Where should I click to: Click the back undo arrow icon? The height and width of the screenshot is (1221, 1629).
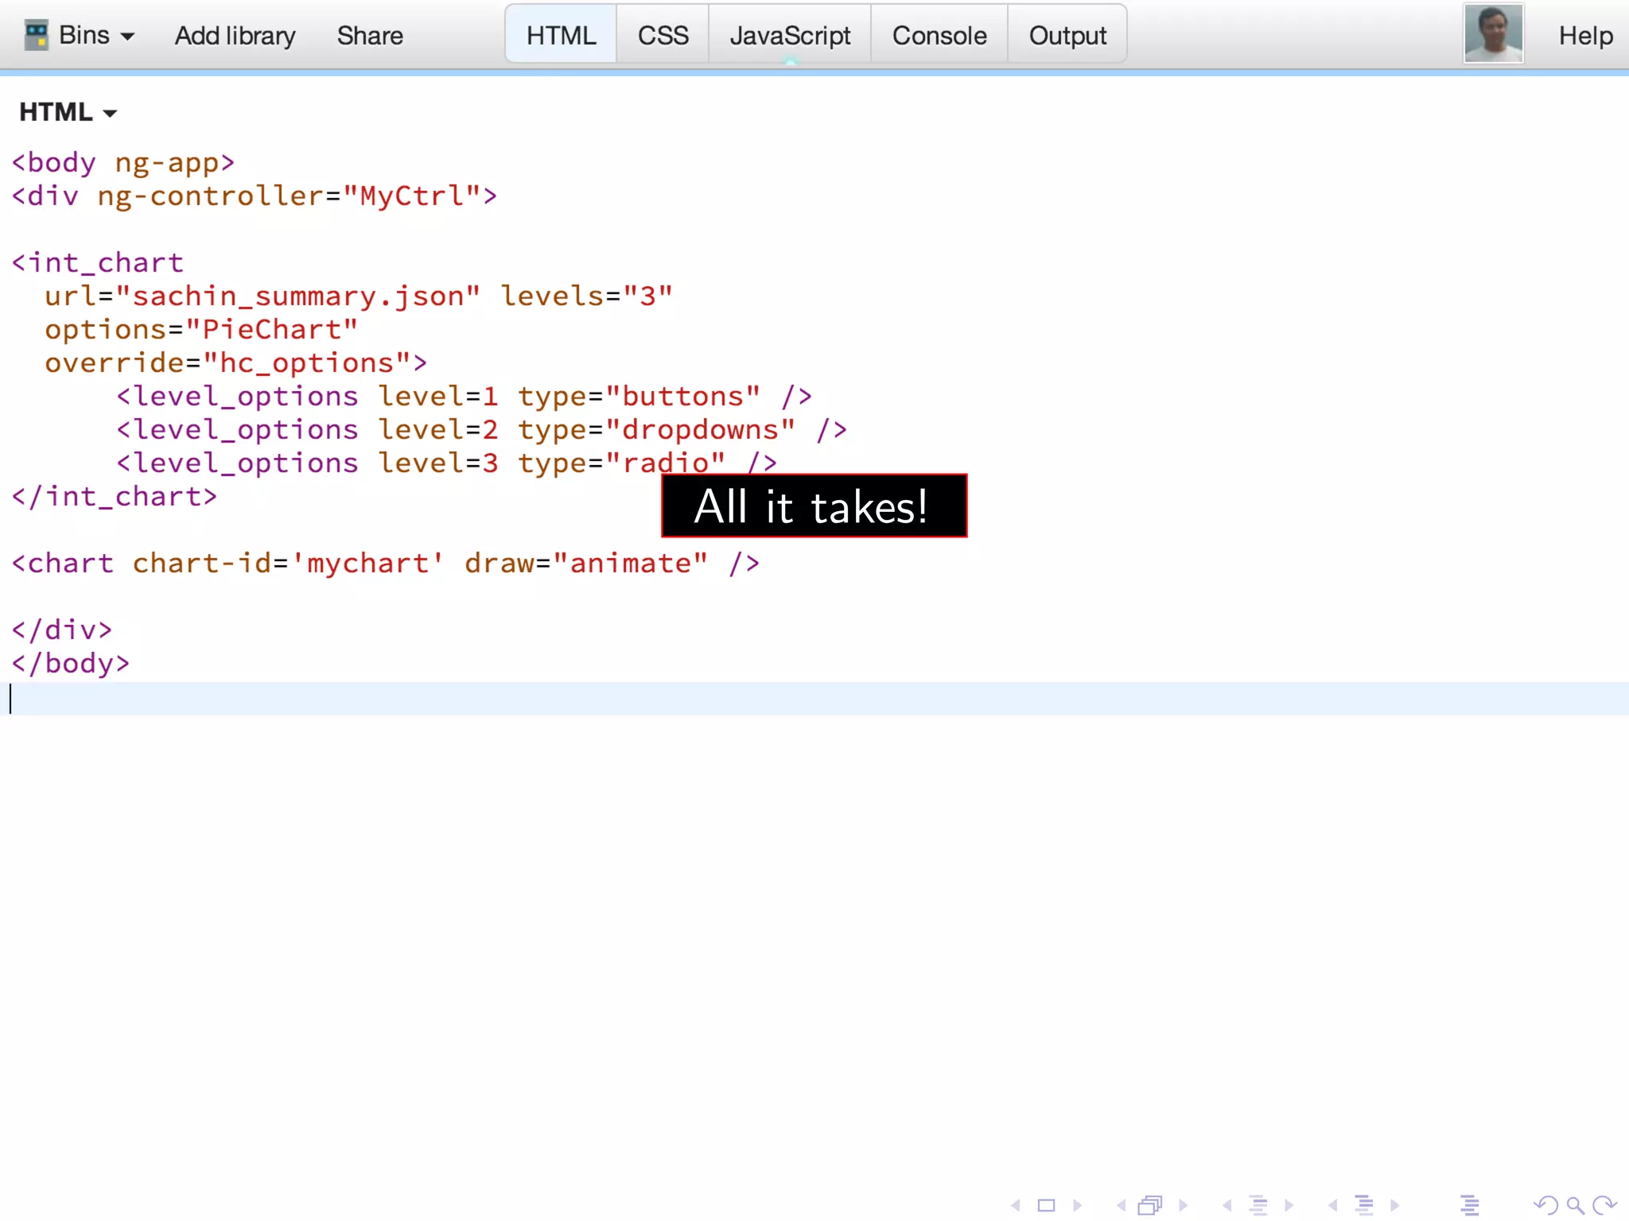[x=1545, y=1205]
